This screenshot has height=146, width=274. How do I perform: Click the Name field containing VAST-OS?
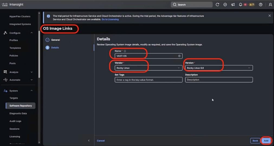pyautogui.click(x=149, y=56)
